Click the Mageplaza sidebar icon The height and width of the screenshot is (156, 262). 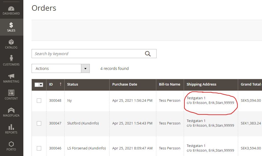(11, 110)
